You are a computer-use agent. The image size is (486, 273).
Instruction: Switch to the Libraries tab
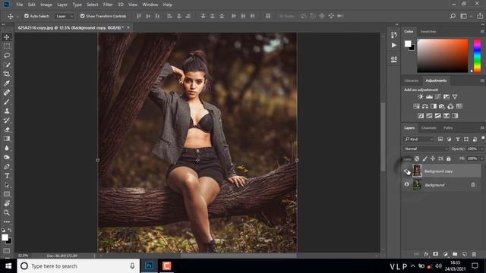click(412, 80)
